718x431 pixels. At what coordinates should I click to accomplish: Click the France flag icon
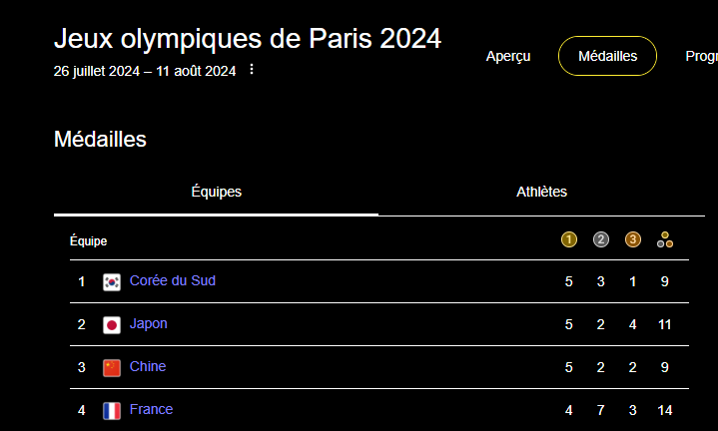click(112, 411)
